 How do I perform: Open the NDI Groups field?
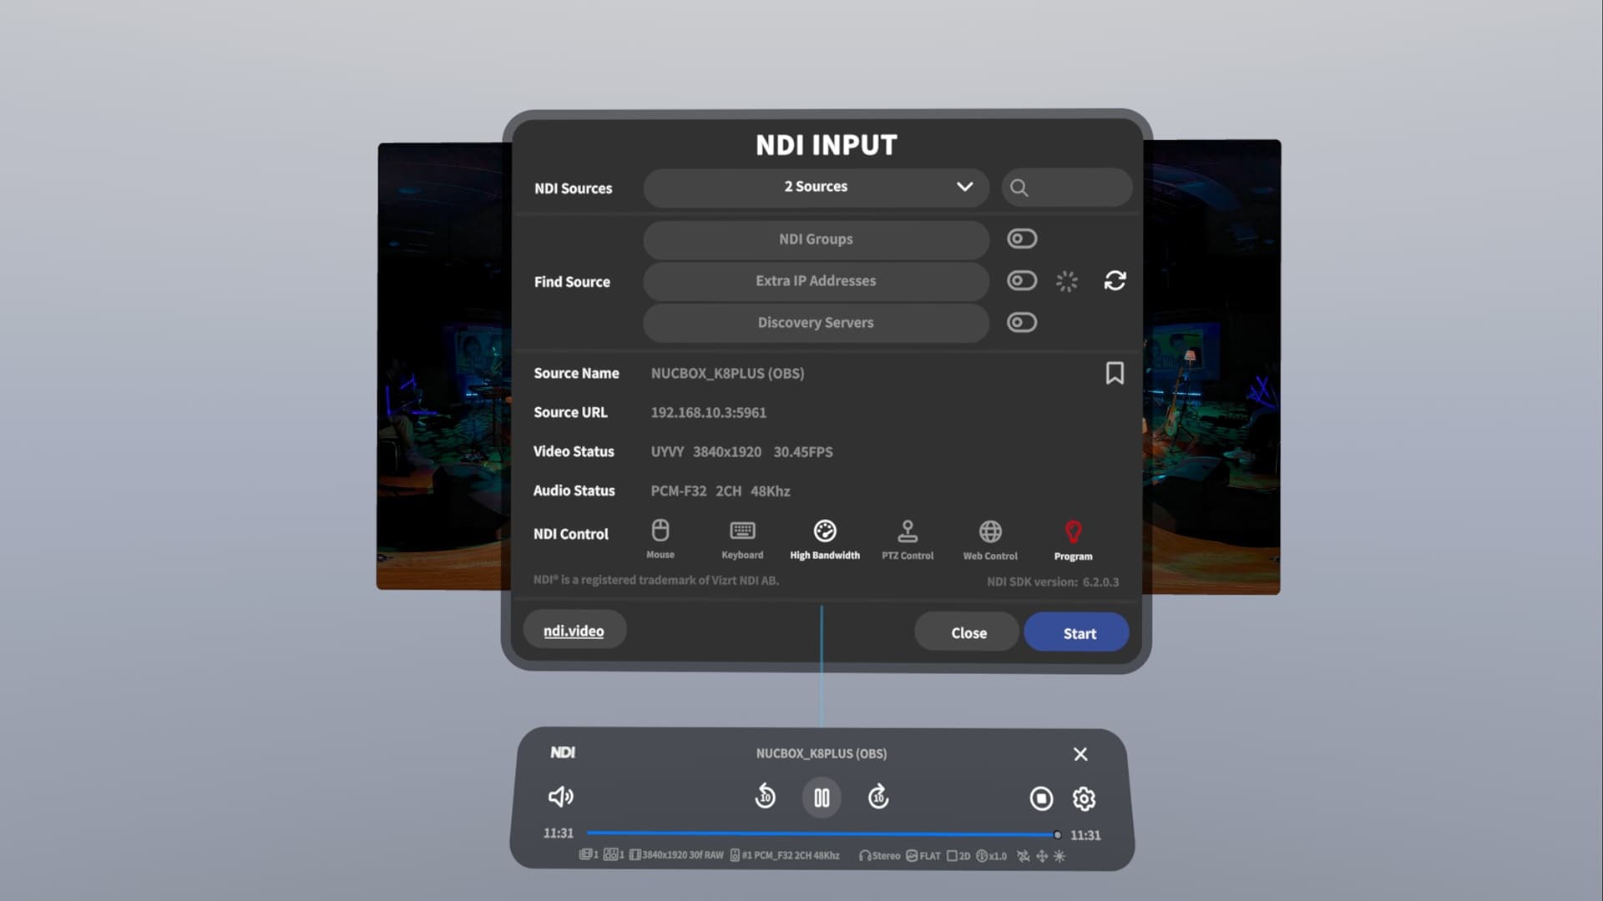[816, 239]
